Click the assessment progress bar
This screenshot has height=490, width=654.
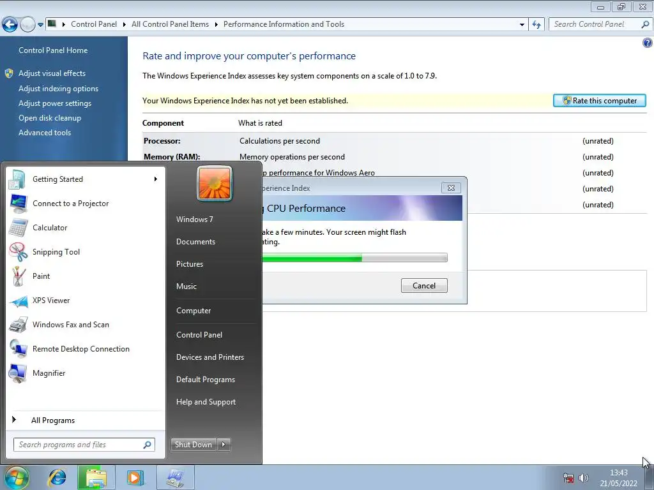(x=354, y=258)
